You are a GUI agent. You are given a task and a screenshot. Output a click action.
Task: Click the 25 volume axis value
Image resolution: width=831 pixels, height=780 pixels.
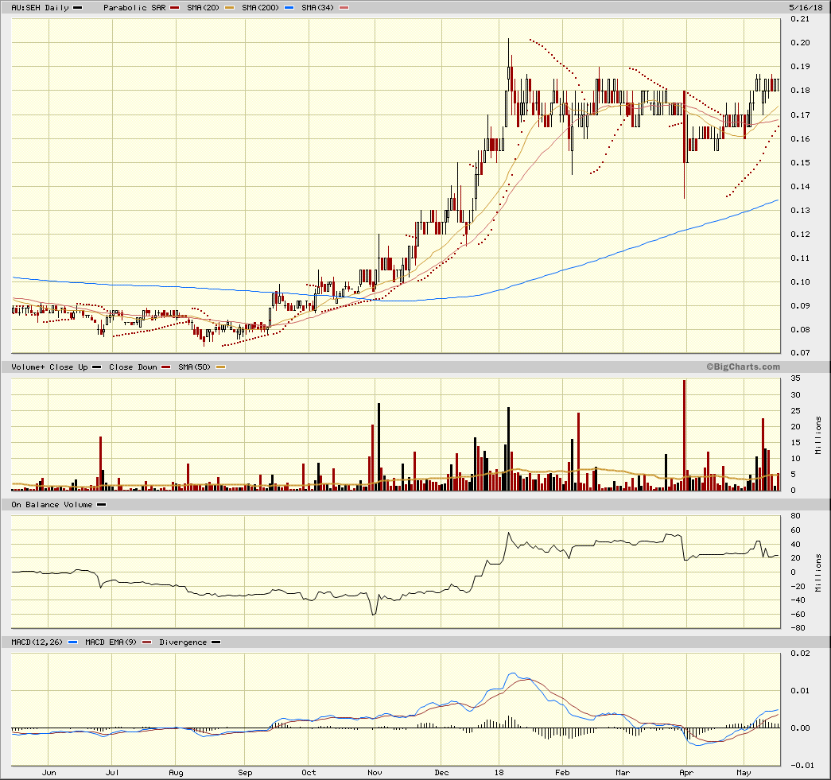click(795, 410)
